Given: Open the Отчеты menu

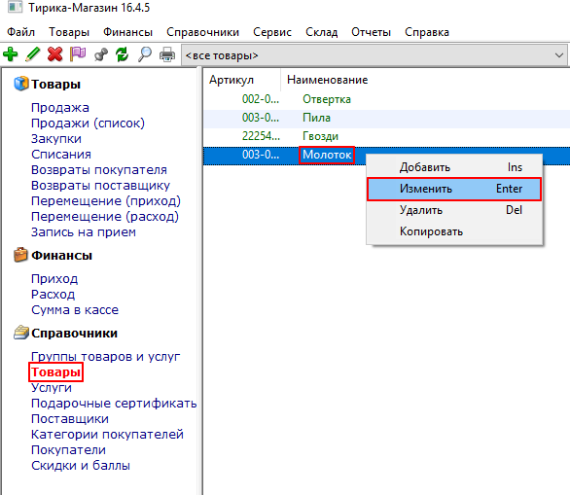Looking at the screenshot, I should (x=371, y=32).
